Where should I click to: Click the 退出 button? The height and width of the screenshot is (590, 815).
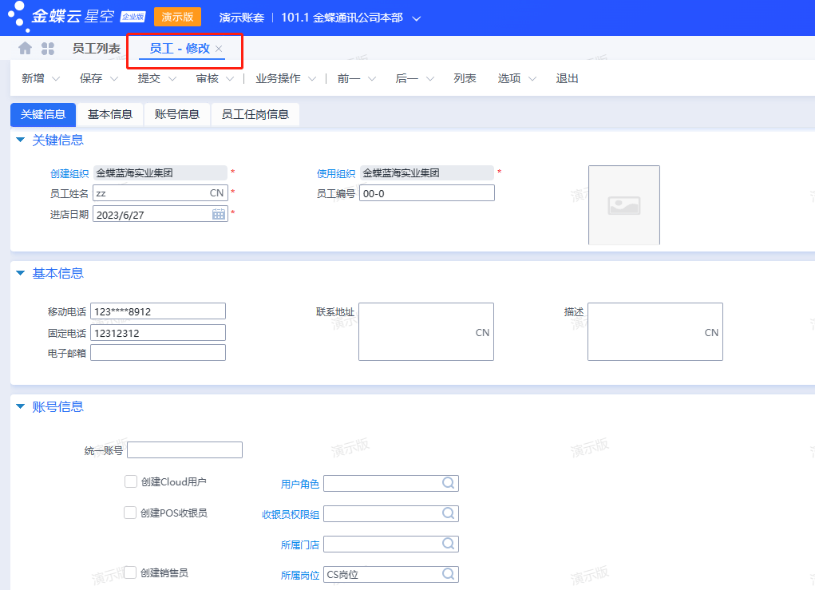tap(567, 78)
